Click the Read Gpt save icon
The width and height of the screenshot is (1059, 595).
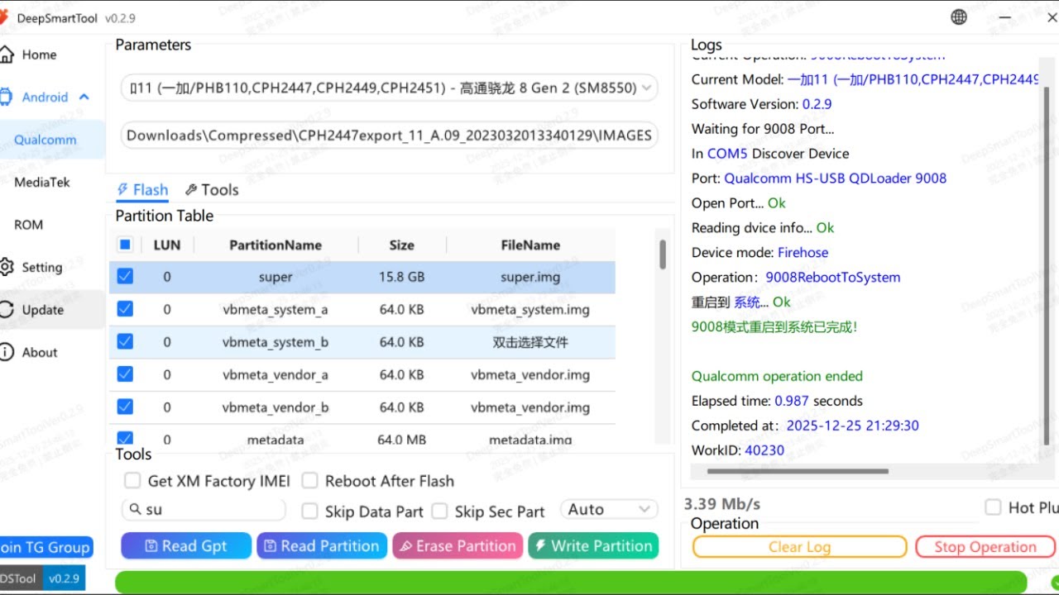(x=151, y=546)
